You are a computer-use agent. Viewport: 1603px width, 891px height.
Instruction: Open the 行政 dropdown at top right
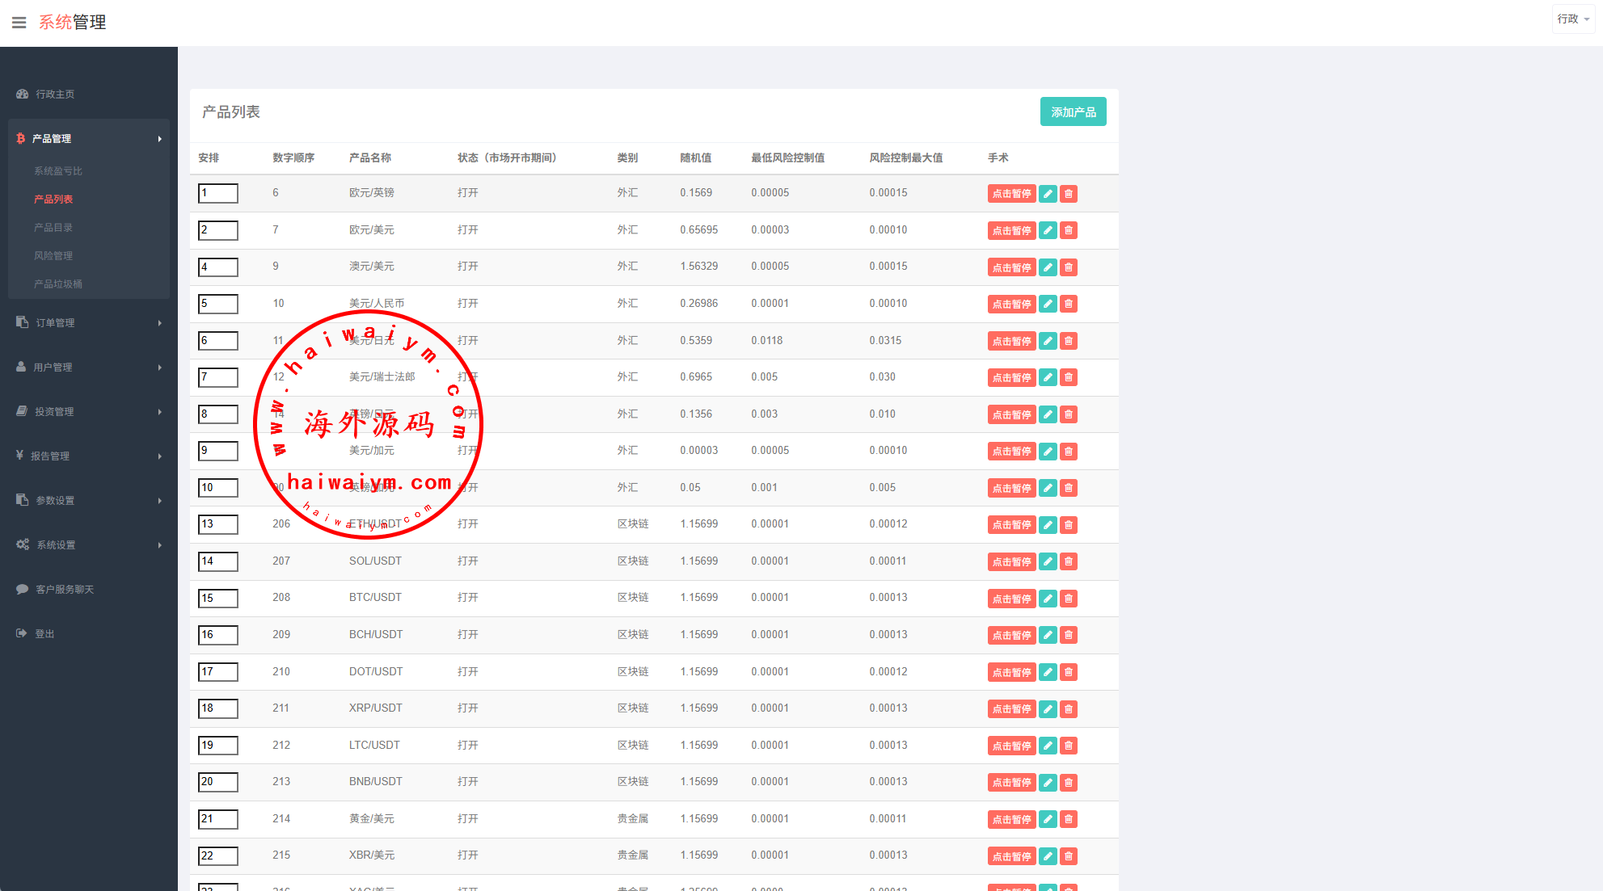click(1572, 19)
